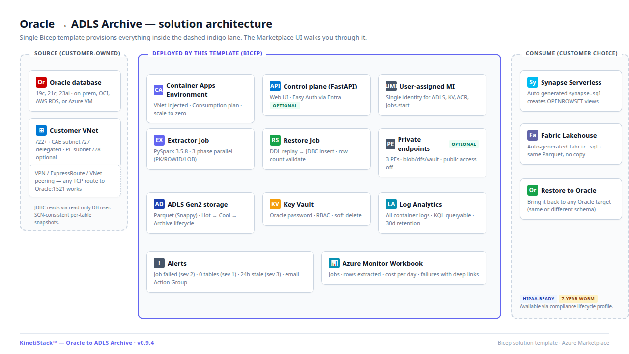Click the UMI User-assigned MI icon
This screenshot has width=629, height=354.
[391, 86]
